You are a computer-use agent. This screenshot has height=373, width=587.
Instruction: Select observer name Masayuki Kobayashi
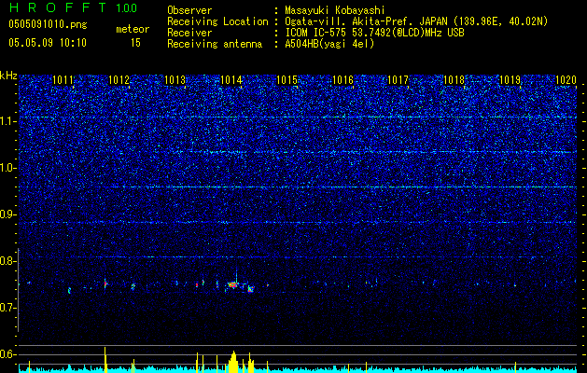[x=335, y=10]
